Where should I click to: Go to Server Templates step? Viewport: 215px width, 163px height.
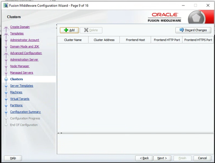pyautogui.click(x=21, y=86)
